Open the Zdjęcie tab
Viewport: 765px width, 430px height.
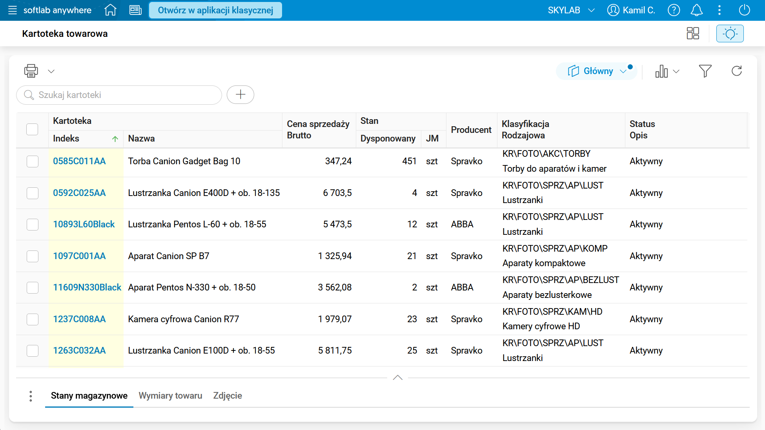pos(228,396)
